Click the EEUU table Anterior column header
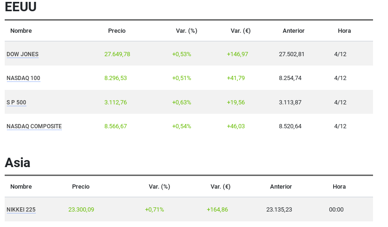This screenshot has width=388, height=227. coord(293,31)
